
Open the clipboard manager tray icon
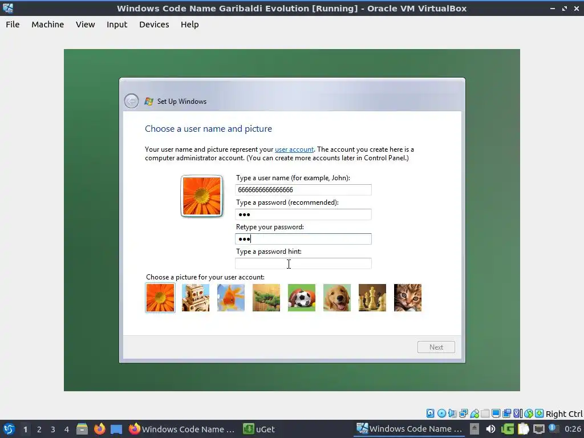click(x=524, y=429)
